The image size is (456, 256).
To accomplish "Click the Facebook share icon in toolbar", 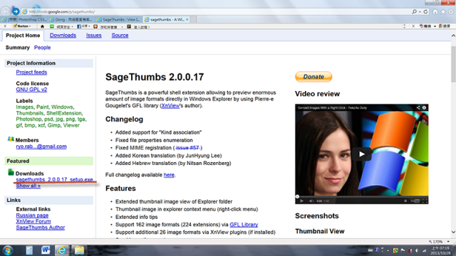I will click(x=79, y=26).
